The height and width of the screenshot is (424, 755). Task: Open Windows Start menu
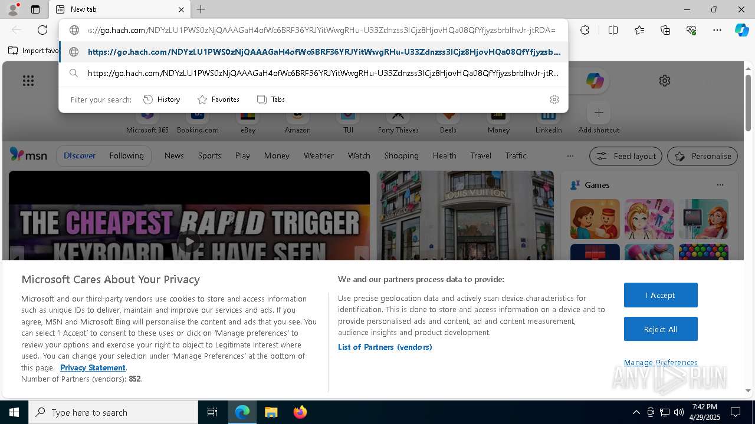click(x=14, y=412)
